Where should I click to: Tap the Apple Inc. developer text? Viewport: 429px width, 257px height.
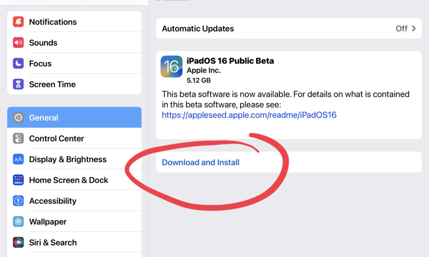click(203, 70)
